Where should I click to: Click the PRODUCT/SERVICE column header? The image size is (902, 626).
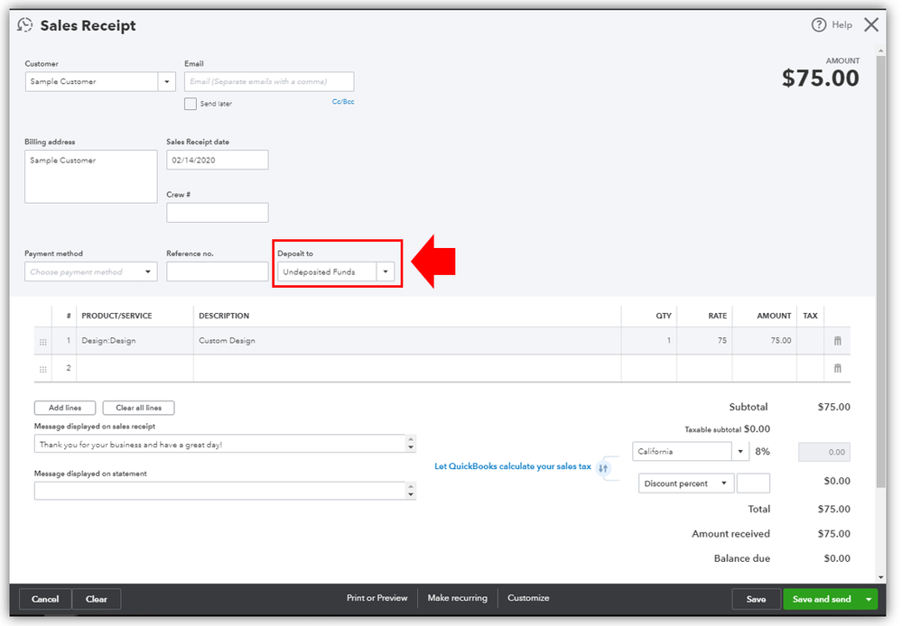pyautogui.click(x=116, y=316)
